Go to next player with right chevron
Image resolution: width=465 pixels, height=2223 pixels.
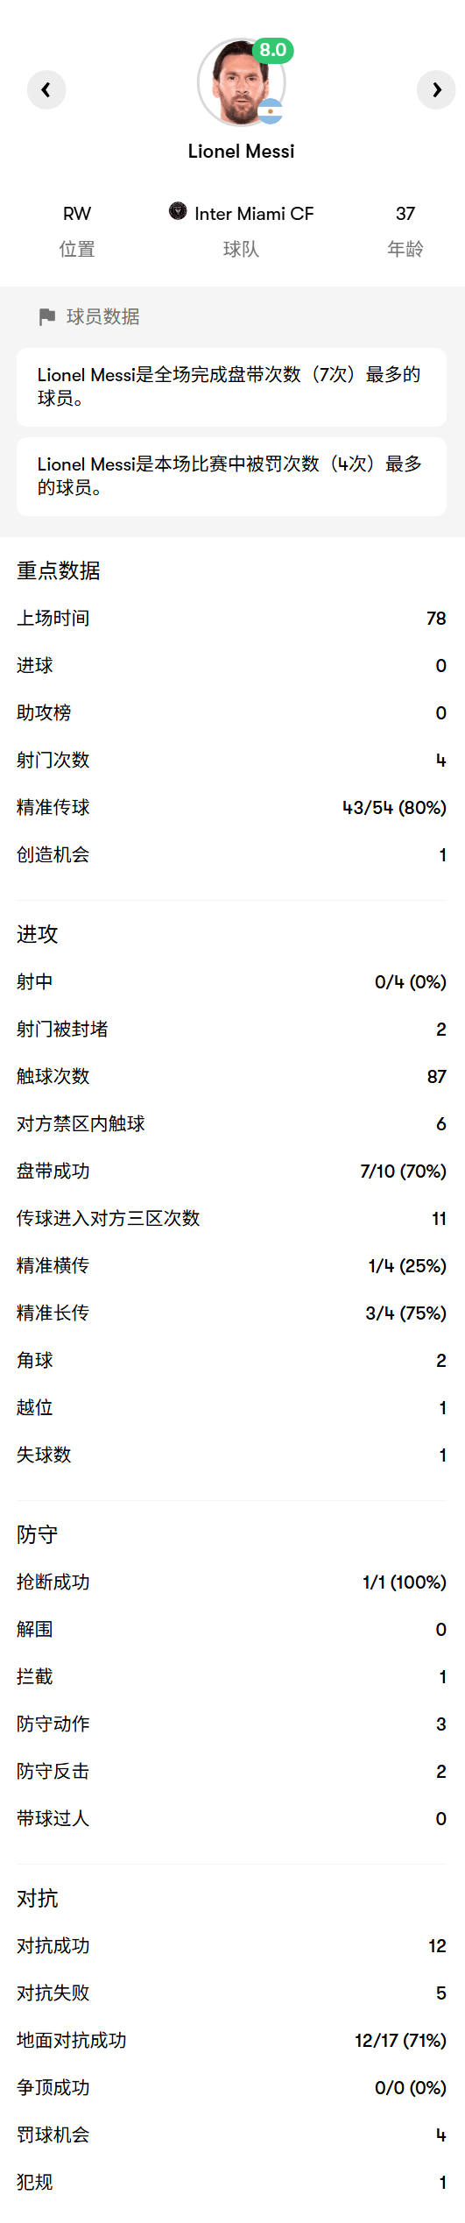point(436,89)
